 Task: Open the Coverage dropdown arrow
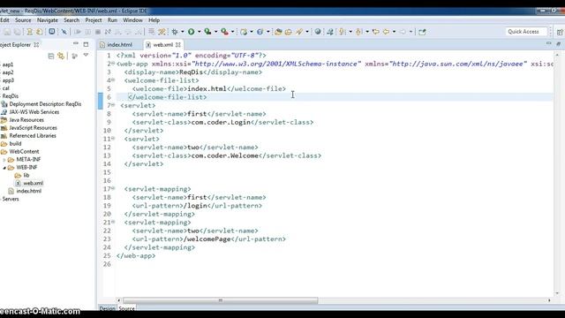(215, 32)
